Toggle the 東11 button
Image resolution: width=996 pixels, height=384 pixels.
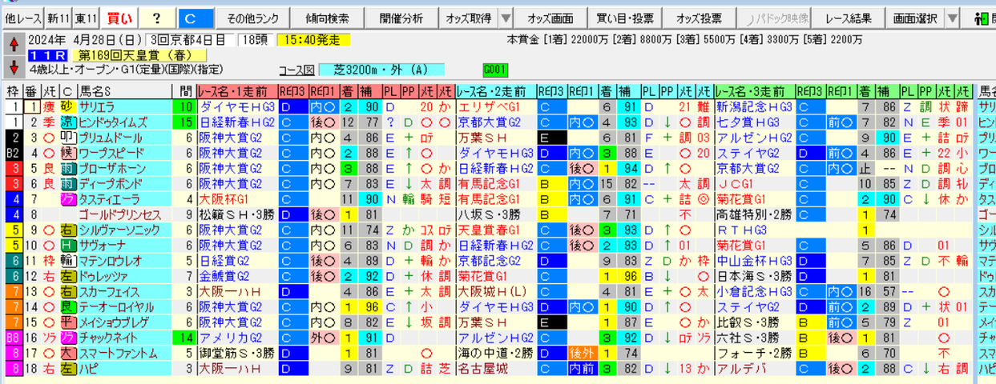click(x=83, y=18)
